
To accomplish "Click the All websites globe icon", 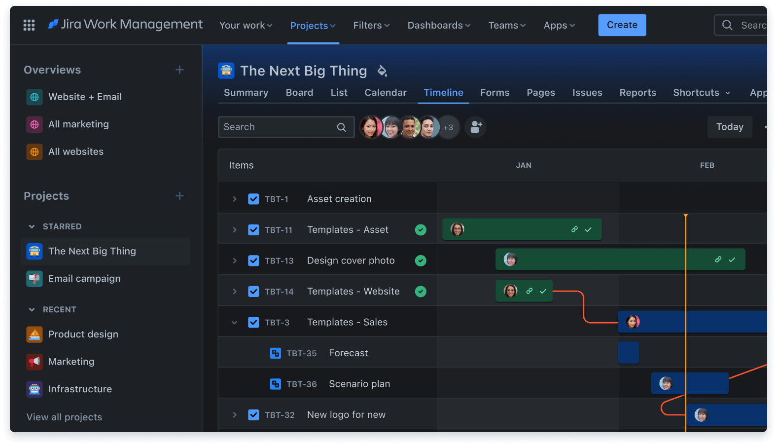I will (x=35, y=152).
